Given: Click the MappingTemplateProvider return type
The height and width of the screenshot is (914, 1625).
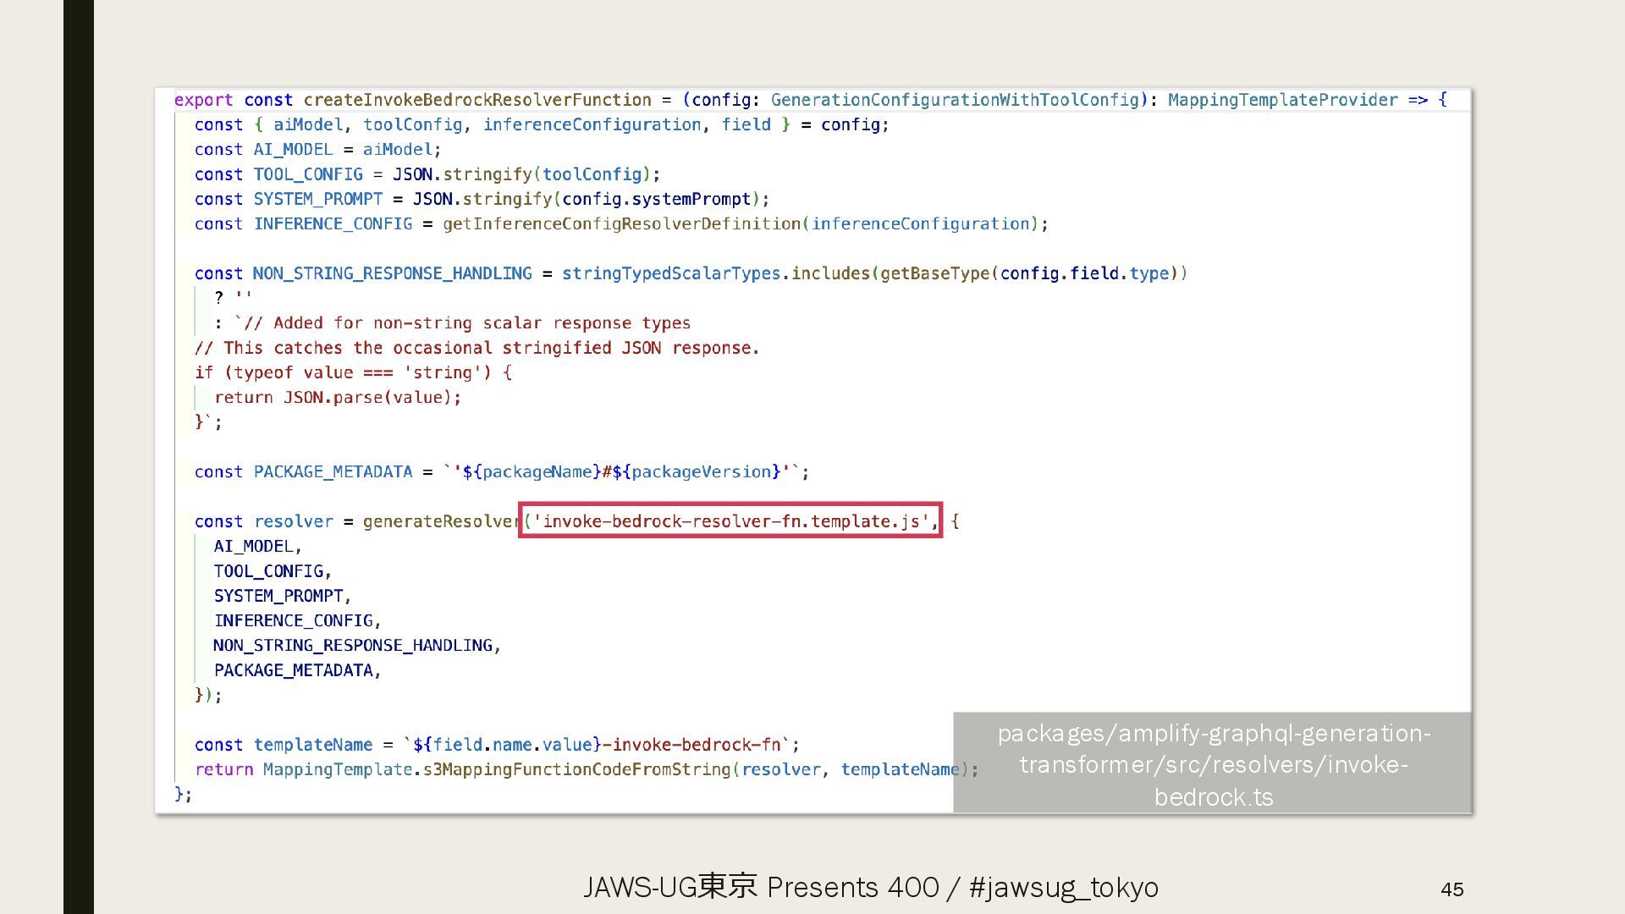Looking at the screenshot, I should (x=1282, y=100).
